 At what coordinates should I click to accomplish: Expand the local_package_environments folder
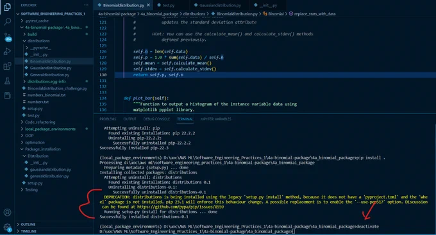click(50, 129)
